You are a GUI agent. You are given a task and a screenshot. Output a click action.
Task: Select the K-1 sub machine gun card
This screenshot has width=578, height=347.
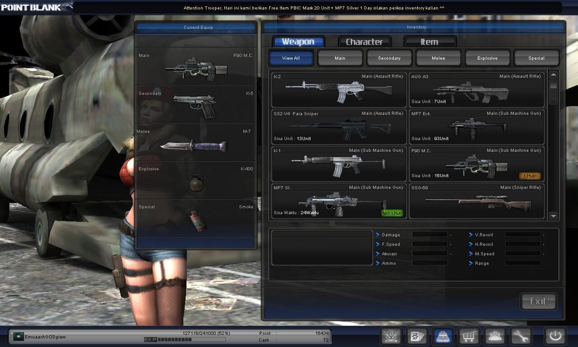coord(339,164)
